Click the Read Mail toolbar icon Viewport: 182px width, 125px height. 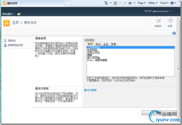[124, 3]
